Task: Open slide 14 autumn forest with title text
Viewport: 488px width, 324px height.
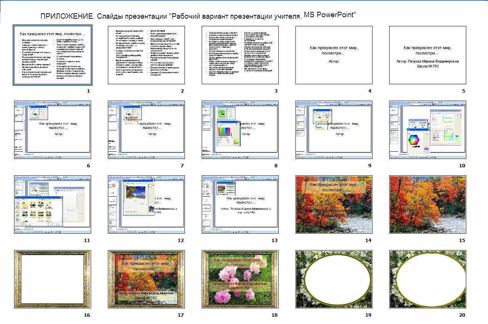Action: (x=334, y=204)
